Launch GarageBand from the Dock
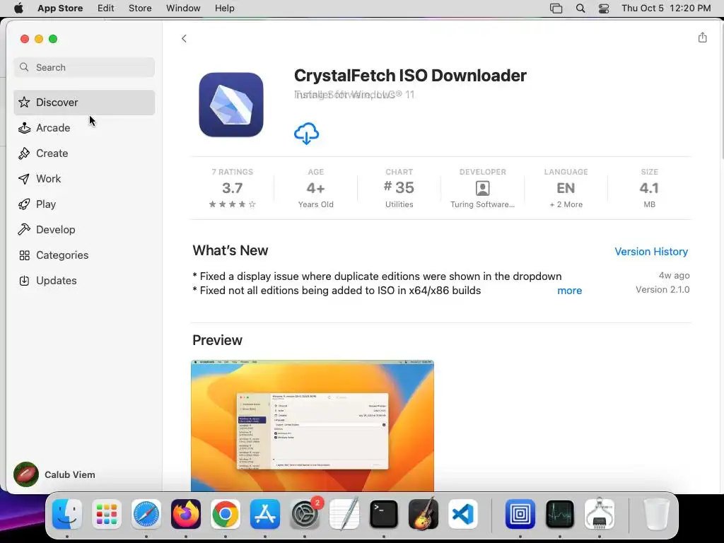Viewport: 724px width, 543px height. (x=424, y=513)
